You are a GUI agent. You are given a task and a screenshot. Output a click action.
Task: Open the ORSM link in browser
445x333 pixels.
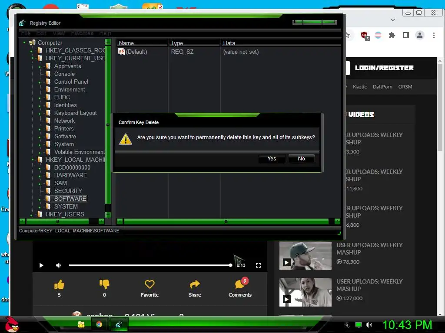pos(405,87)
